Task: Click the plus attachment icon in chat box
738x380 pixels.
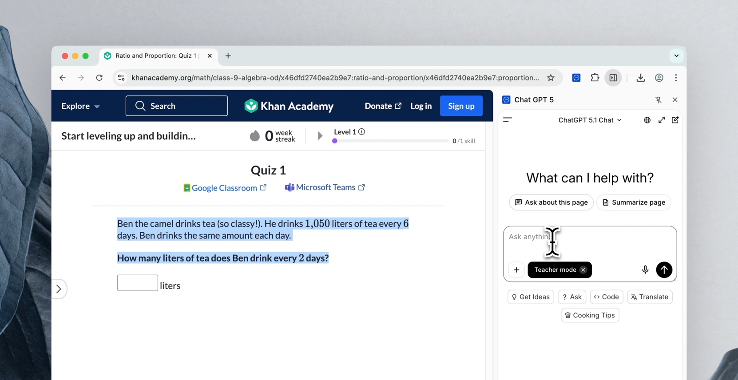Action: pyautogui.click(x=516, y=270)
